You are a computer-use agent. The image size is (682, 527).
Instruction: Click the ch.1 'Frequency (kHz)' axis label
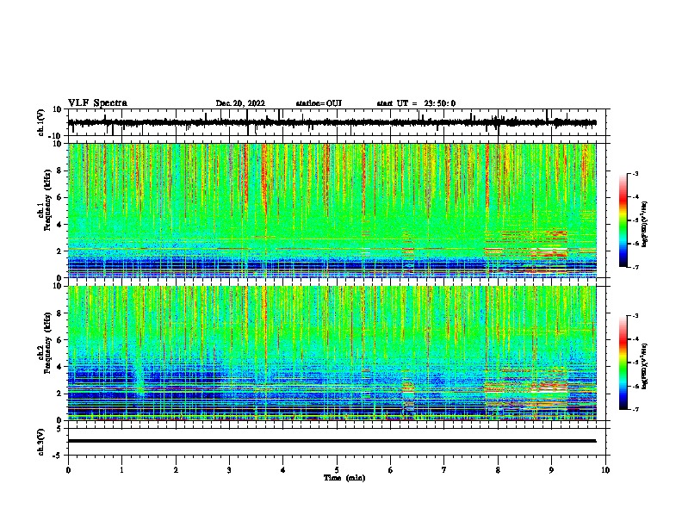[x=47, y=201]
